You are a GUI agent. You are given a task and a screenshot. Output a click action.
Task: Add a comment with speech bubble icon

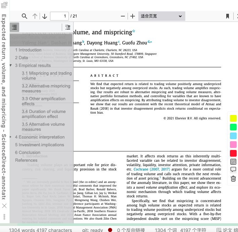click(x=233, y=169)
